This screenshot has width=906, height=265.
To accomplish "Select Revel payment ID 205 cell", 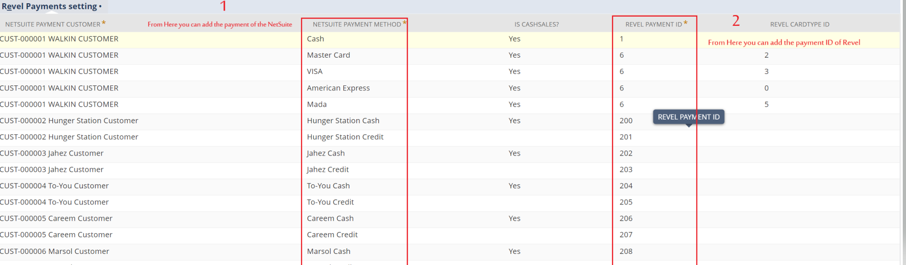I will pyautogui.click(x=626, y=202).
